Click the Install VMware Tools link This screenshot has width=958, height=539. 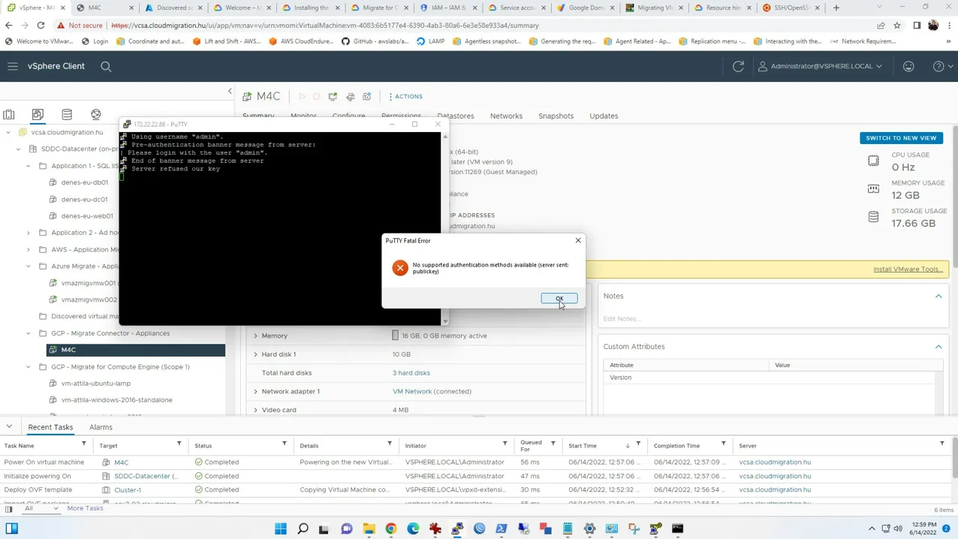point(908,269)
